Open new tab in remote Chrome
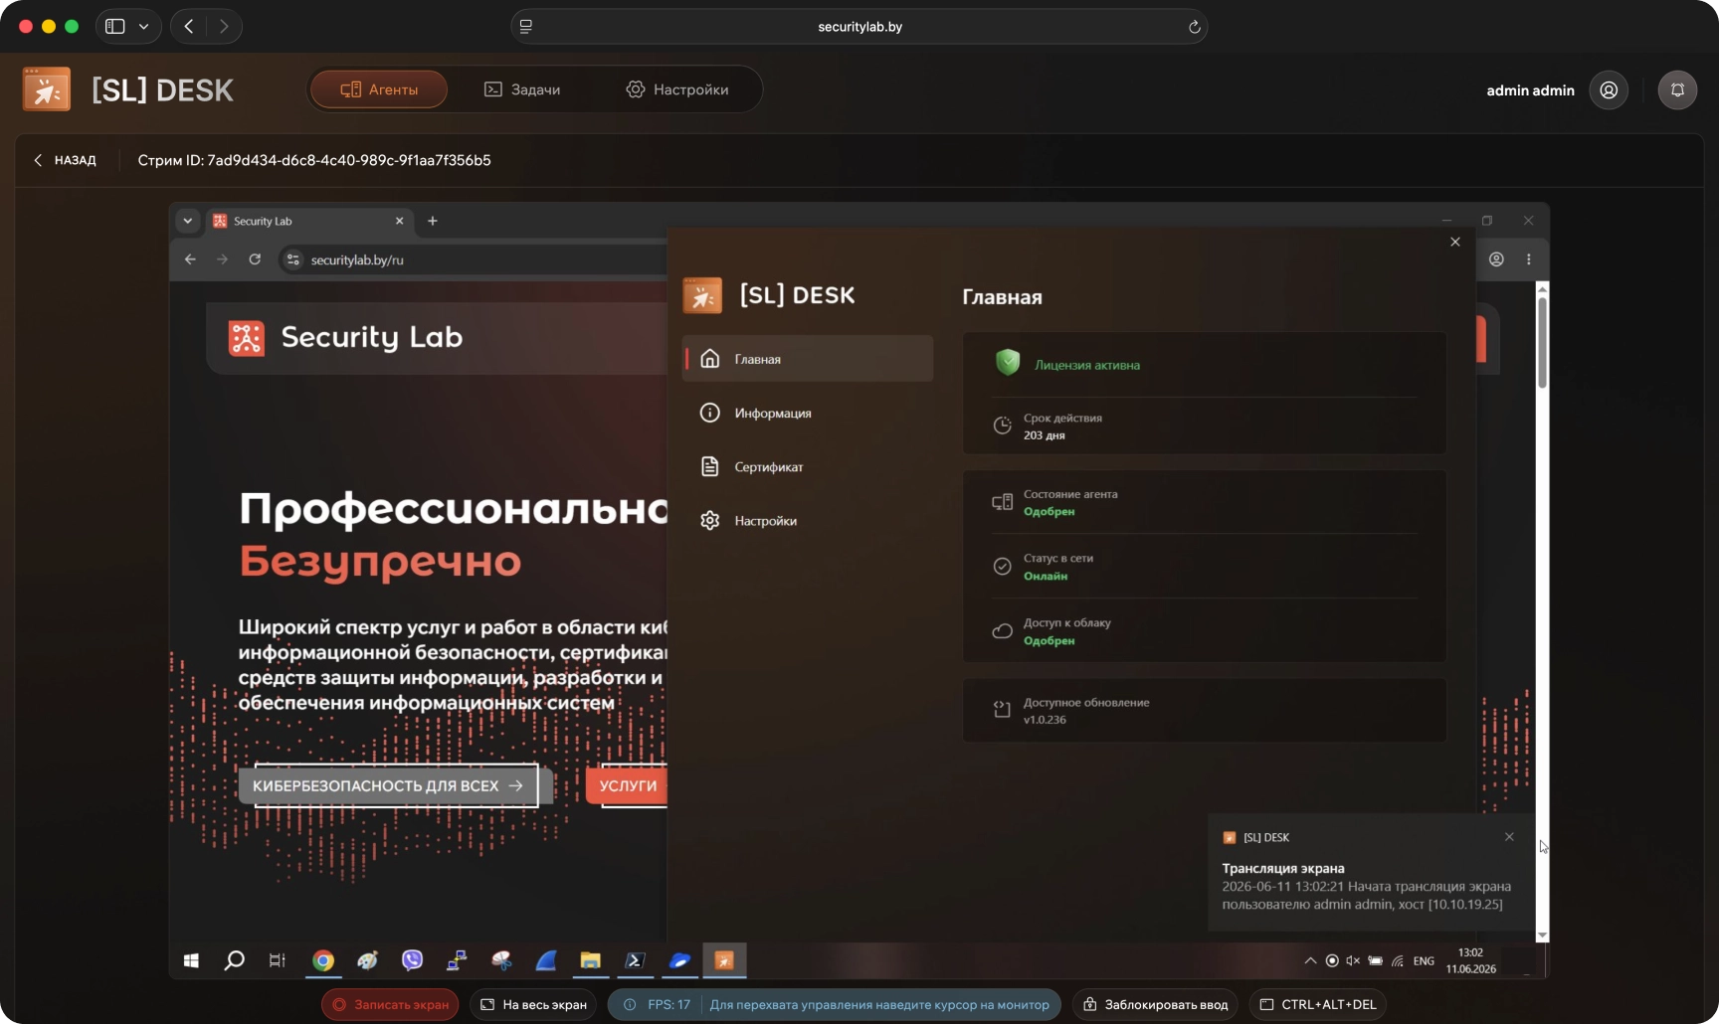1719x1024 pixels. tap(432, 221)
